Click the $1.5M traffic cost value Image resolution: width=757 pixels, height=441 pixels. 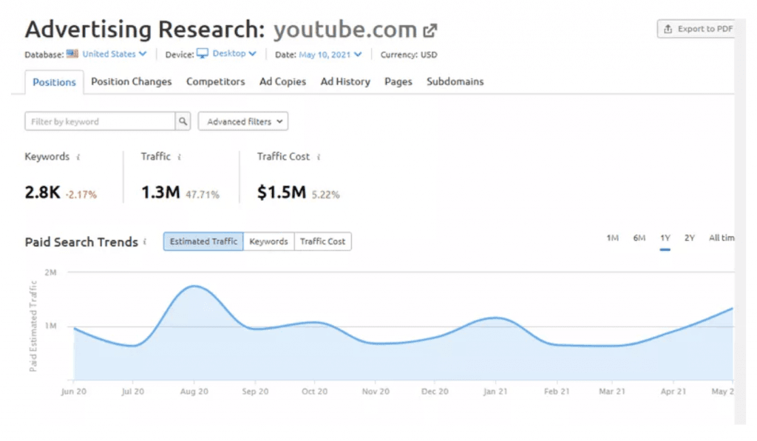pyautogui.click(x=282, y=193)
